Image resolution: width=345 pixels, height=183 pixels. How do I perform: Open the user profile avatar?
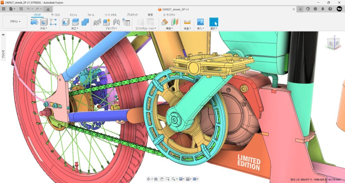point(339,9)
